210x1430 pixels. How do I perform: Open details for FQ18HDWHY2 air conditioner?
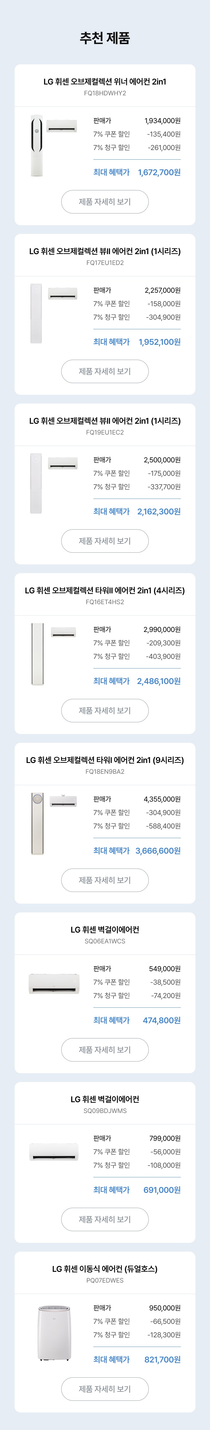[x=105, y=201]
